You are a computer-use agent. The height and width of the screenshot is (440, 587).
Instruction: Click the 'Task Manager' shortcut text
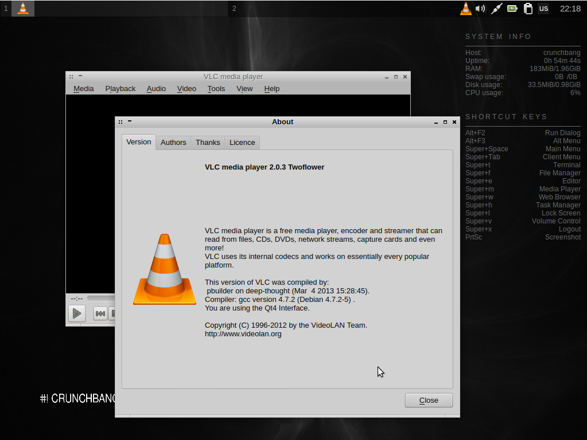(x=558, y=205)
